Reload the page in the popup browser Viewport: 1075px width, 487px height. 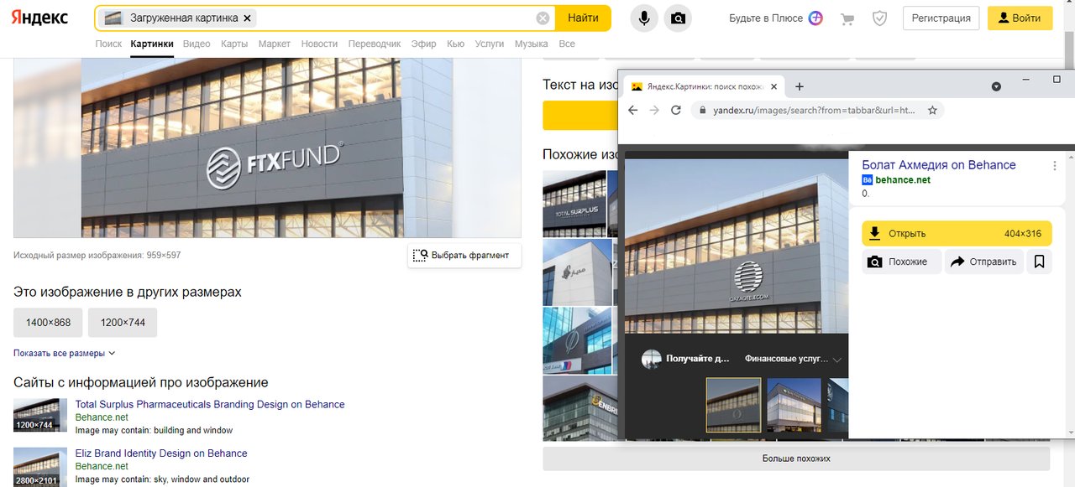coord(676,110)
